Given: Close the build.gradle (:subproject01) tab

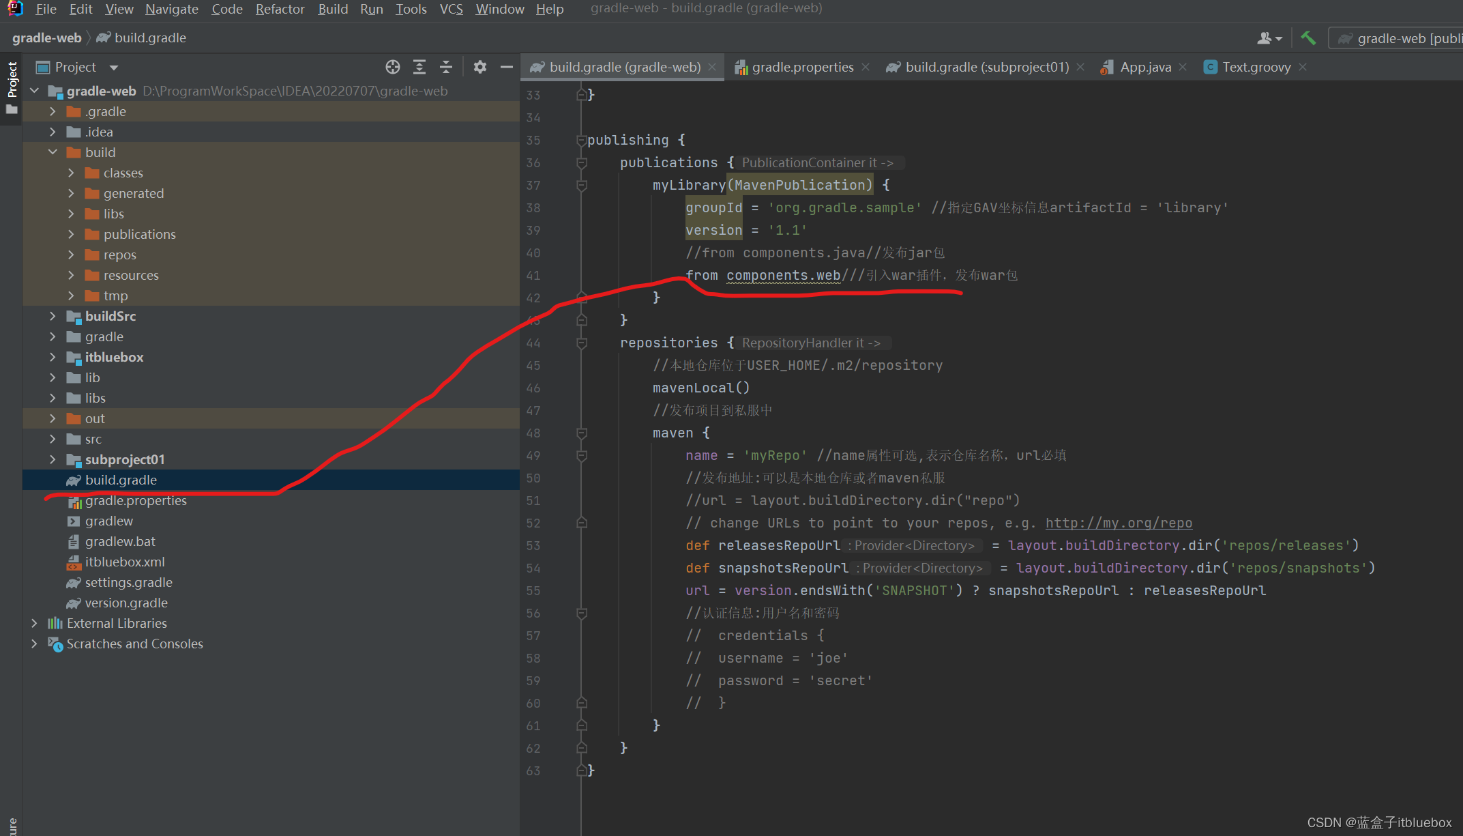Looking at the screenshot, I should click(x=1080, y=67).
